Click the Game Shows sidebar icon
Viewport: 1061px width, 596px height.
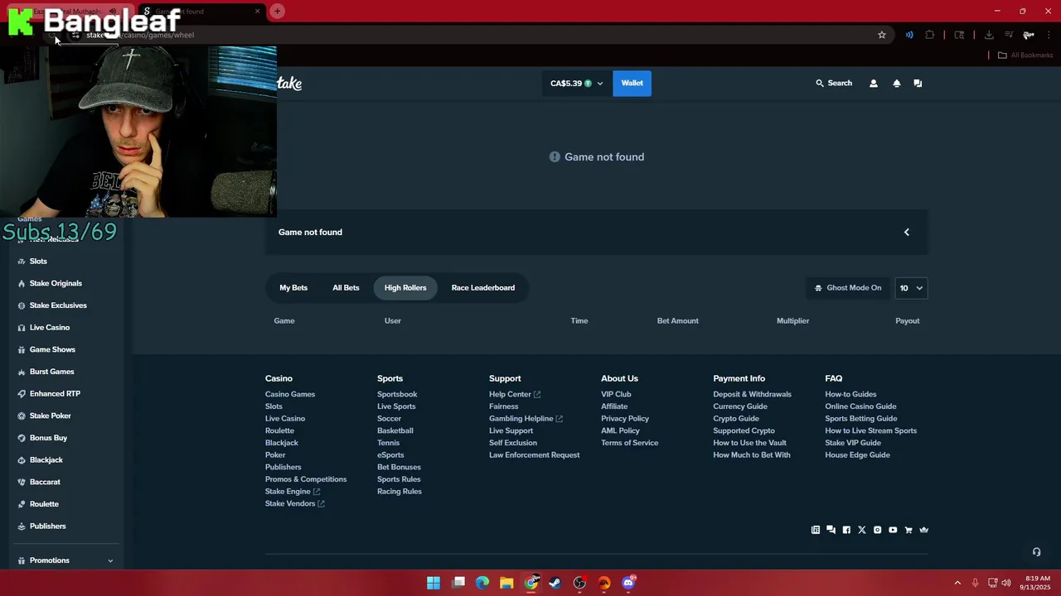pos(22,349)
